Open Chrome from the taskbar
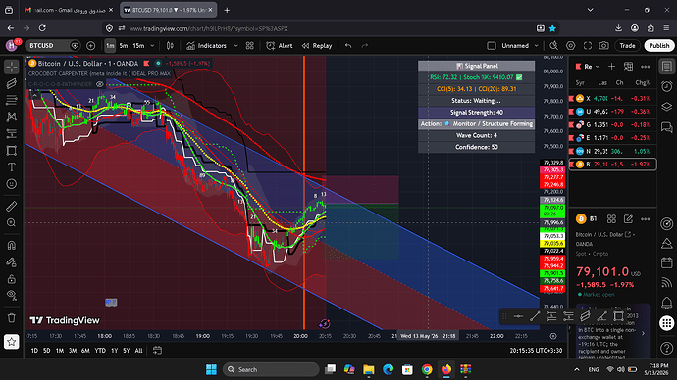This screenshot has width=677, height=380. [x=427, y=369]
